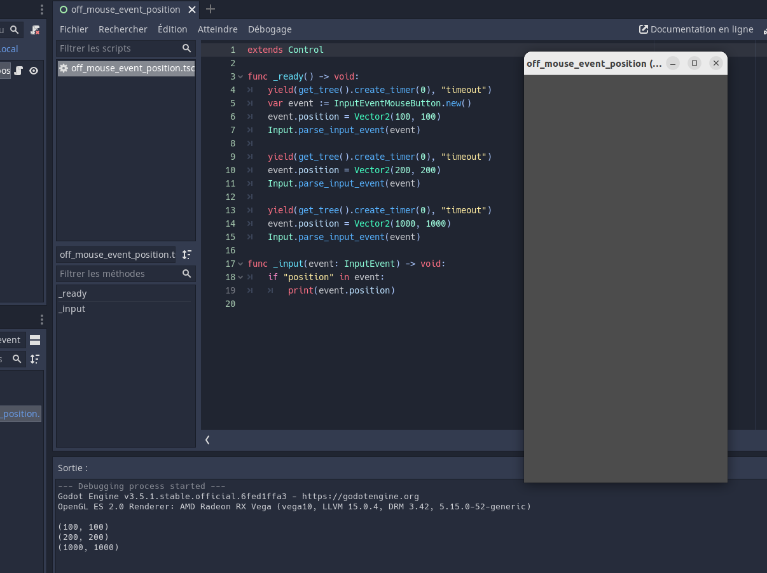The width and height of the screenshot is (767, 573).
Task: Open the Débogage menu
Action: [270, 29]
